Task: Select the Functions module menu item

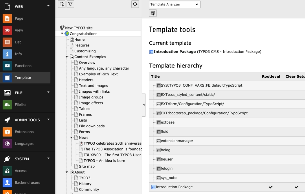Action: pos(23,66)
